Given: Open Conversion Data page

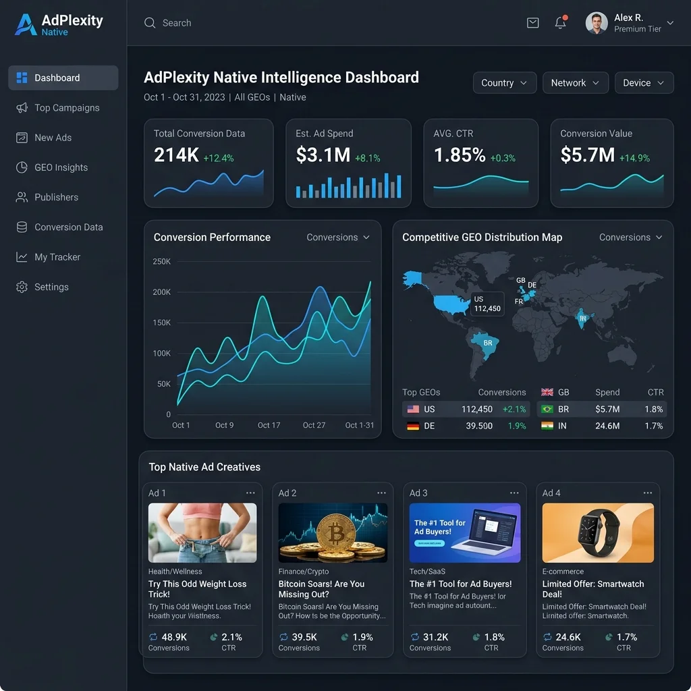Looking at the screenshot, I should point(63,227).
